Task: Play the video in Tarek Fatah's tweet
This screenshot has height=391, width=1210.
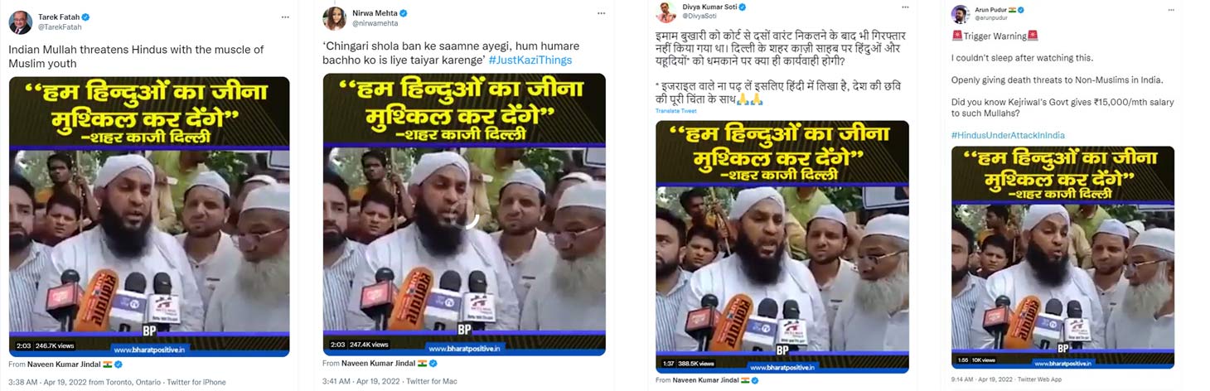Action: click(x=149, y=216)
